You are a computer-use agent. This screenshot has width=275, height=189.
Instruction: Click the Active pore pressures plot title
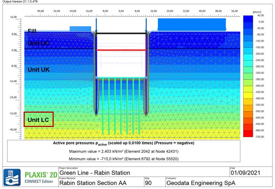(x=123, y=143)
